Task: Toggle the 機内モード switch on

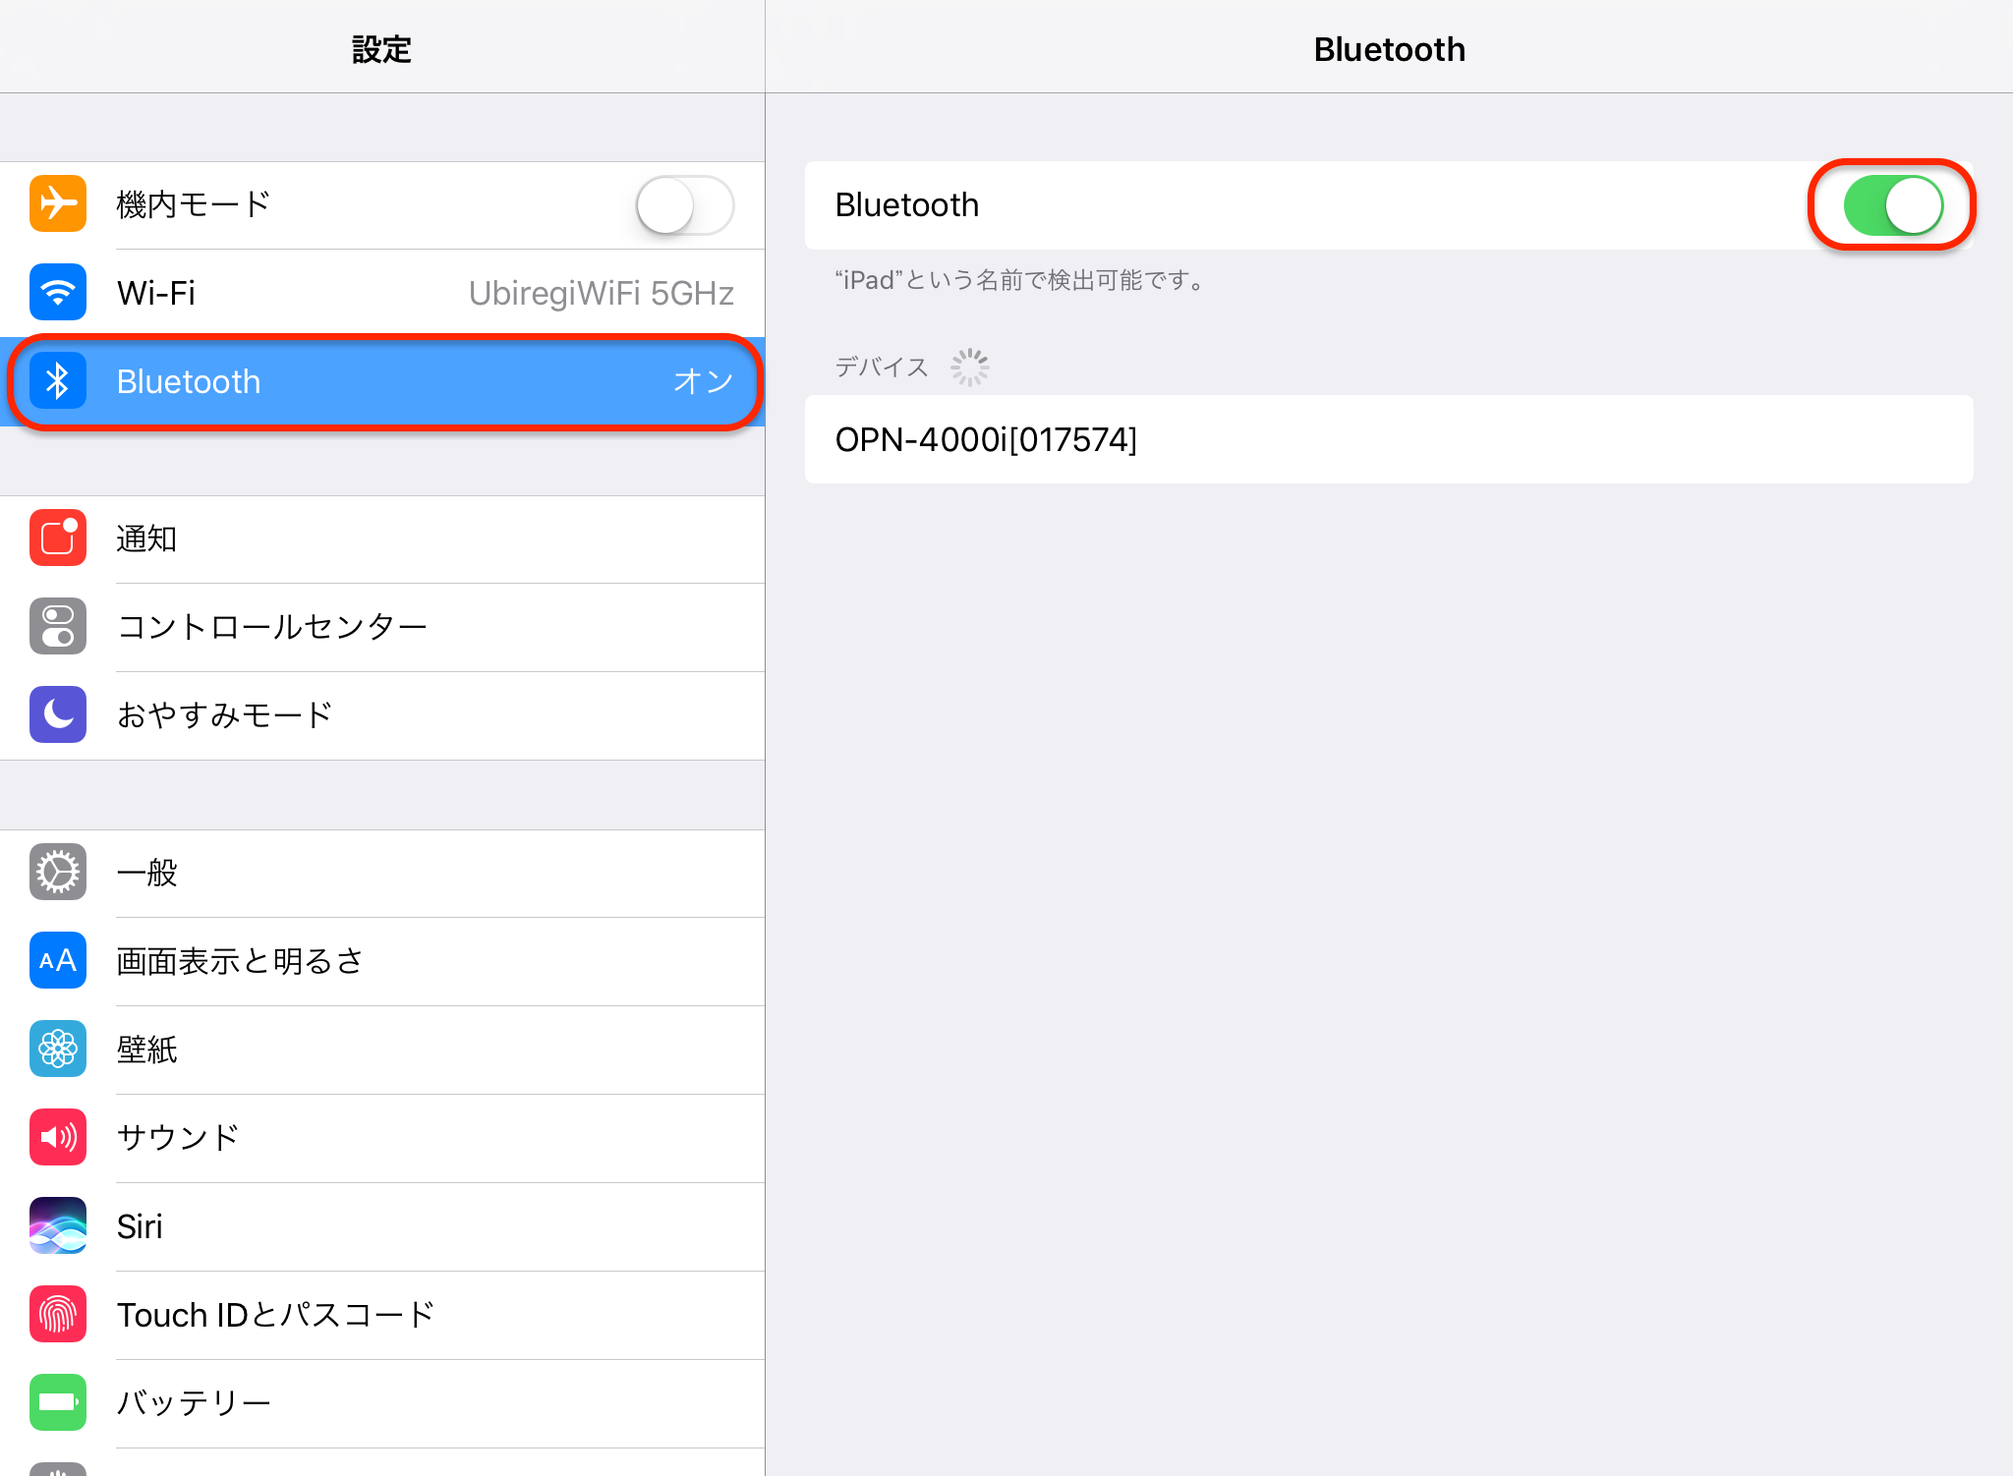Action: tap(685, 205)
